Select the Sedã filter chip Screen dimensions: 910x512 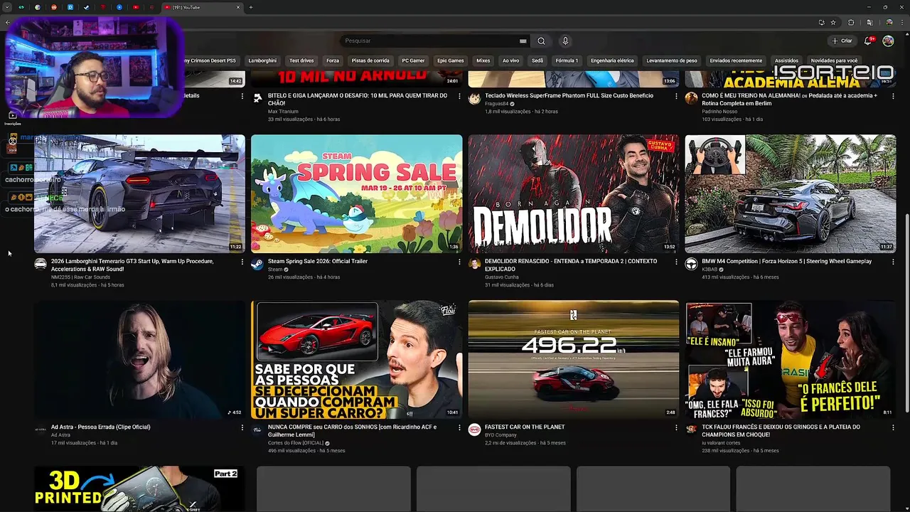537,60
